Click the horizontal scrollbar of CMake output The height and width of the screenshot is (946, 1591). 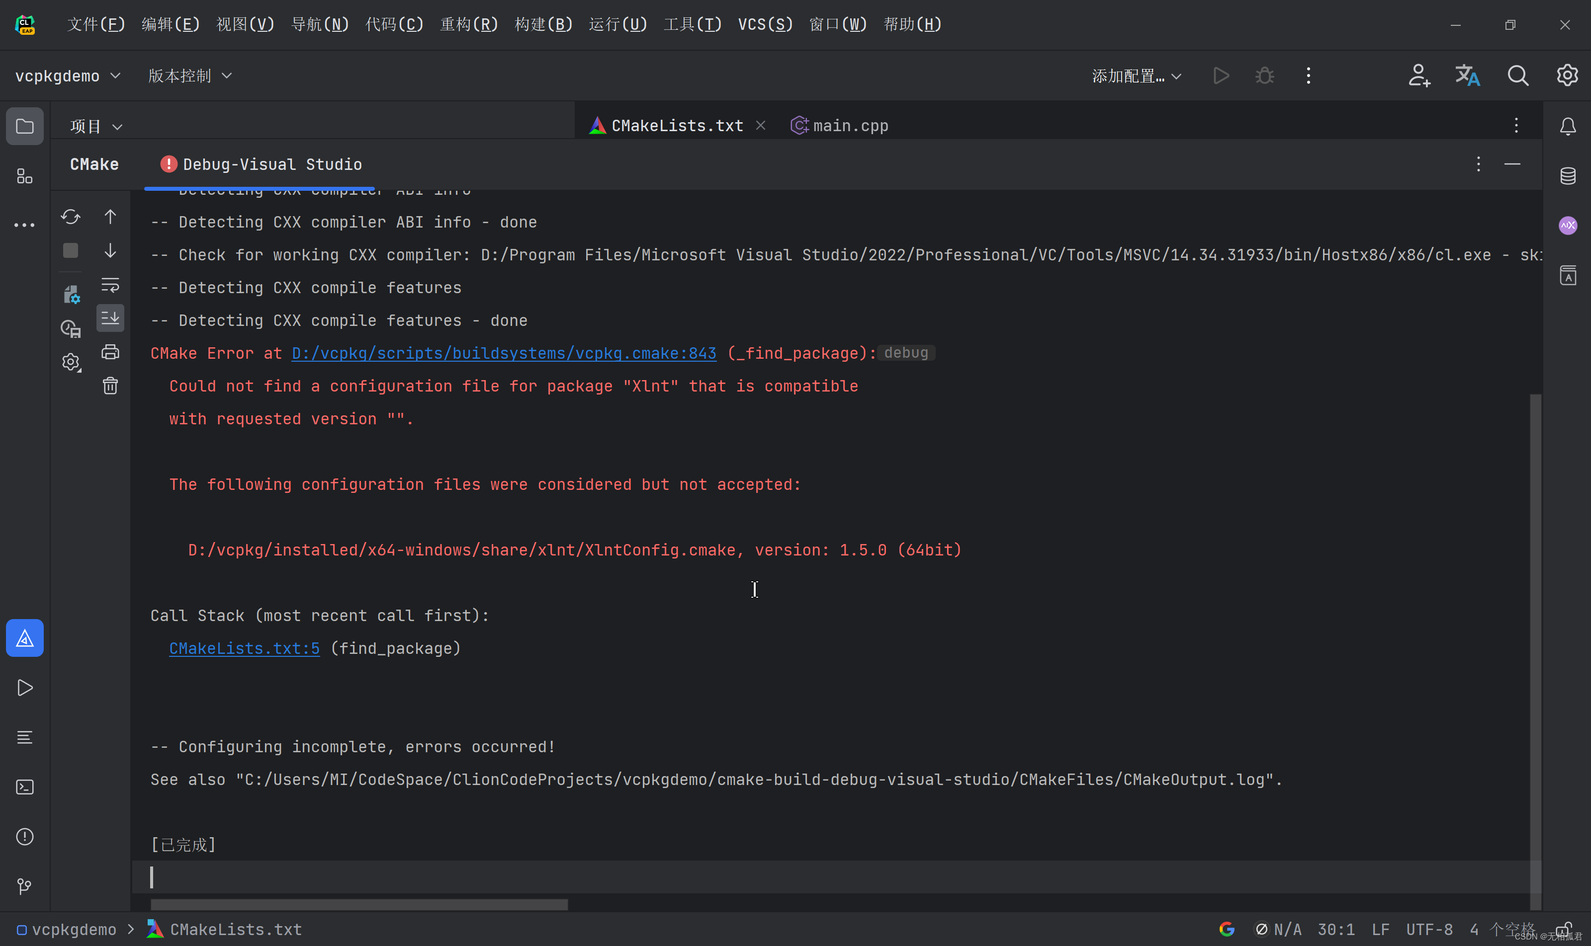tap(358, 904)
